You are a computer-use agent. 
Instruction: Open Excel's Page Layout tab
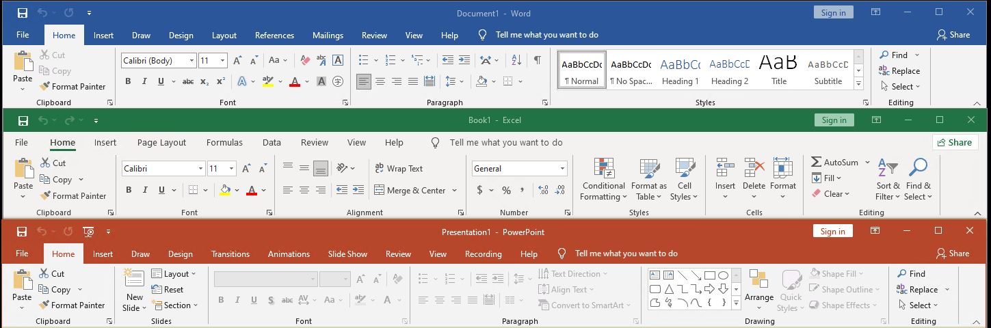point(161,142)
